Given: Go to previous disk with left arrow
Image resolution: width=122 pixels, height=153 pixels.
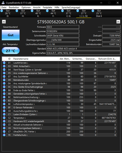Looking at the screenshot, I should [x=4, y=22].
